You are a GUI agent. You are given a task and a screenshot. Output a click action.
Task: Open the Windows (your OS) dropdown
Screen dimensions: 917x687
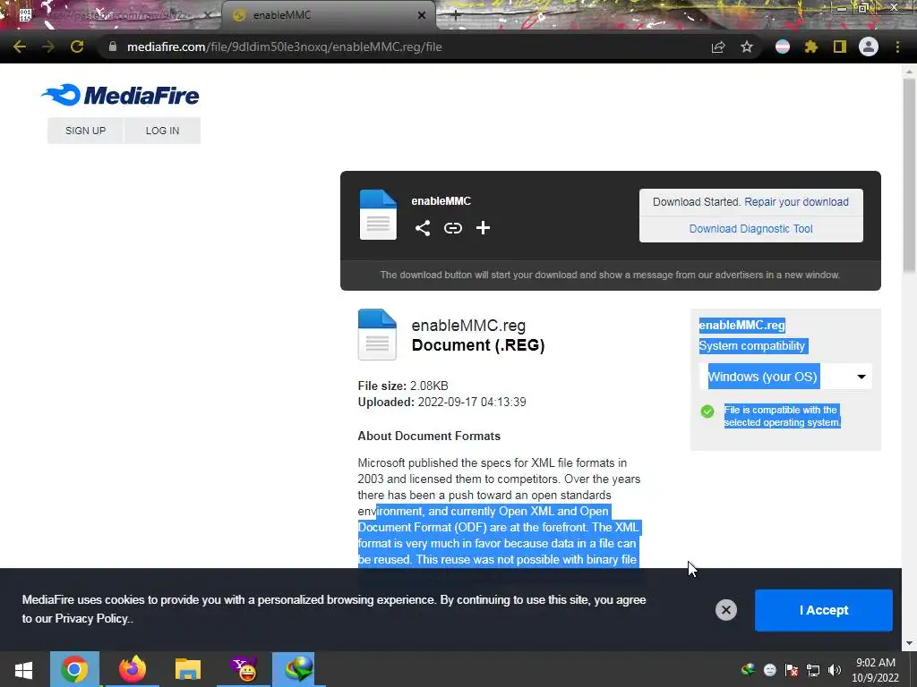click(785, 377)
